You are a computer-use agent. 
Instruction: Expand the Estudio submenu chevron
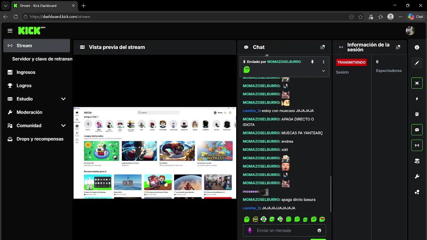[x=63, y=99]
